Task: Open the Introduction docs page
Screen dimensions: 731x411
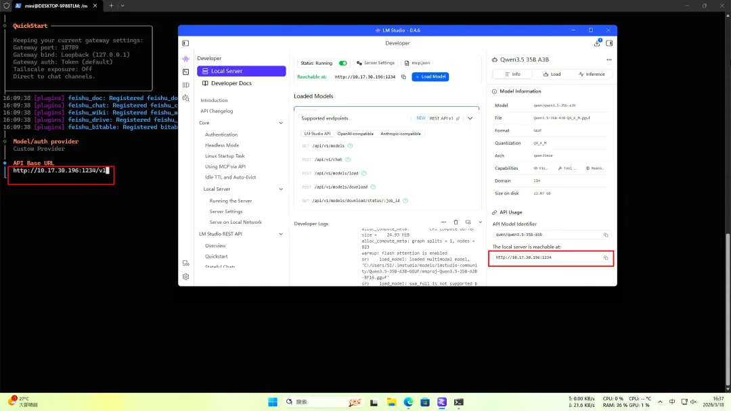Action: pyautogui.click(x=214, y=100)
